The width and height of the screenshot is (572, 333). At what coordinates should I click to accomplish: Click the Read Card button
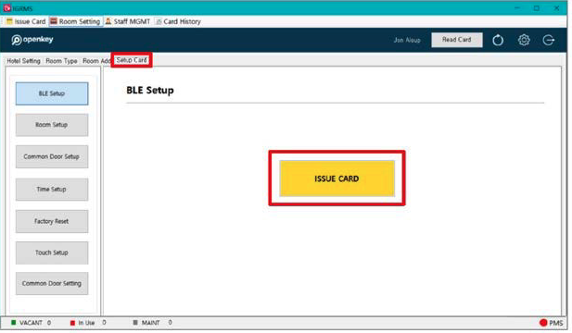tap(457, 40)
